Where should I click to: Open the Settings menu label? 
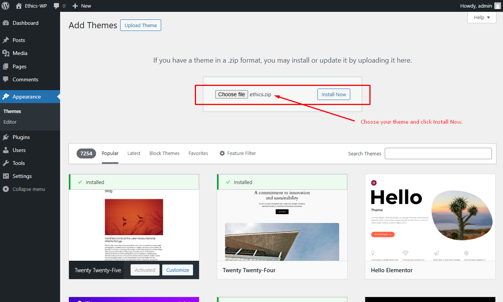tap(22, 176)
